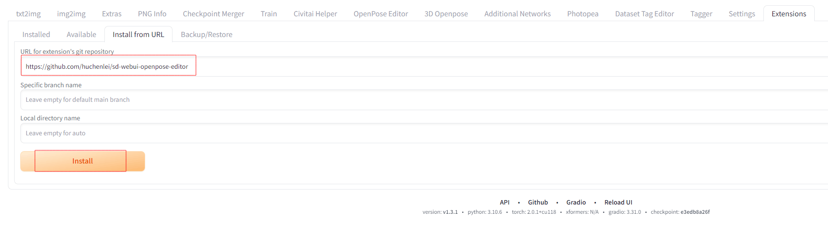Open the txt2img tab
The width and height of the screenshot is (828, 227).
[28, 14]
